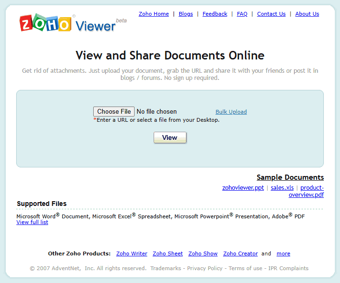Click the View full list link

[32, 222]
